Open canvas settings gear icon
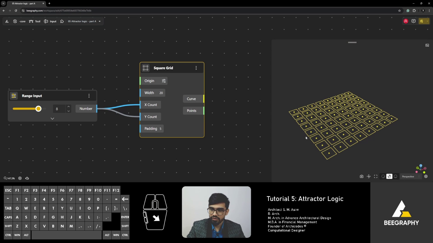Viewport: 433px width, 243px height. tap(20, 178)
